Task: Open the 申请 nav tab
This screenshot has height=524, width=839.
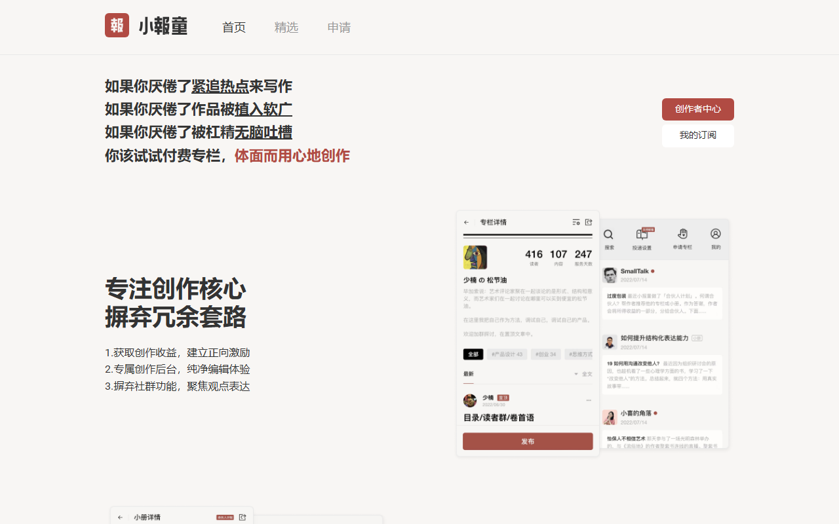Action: tap(339, 28)
